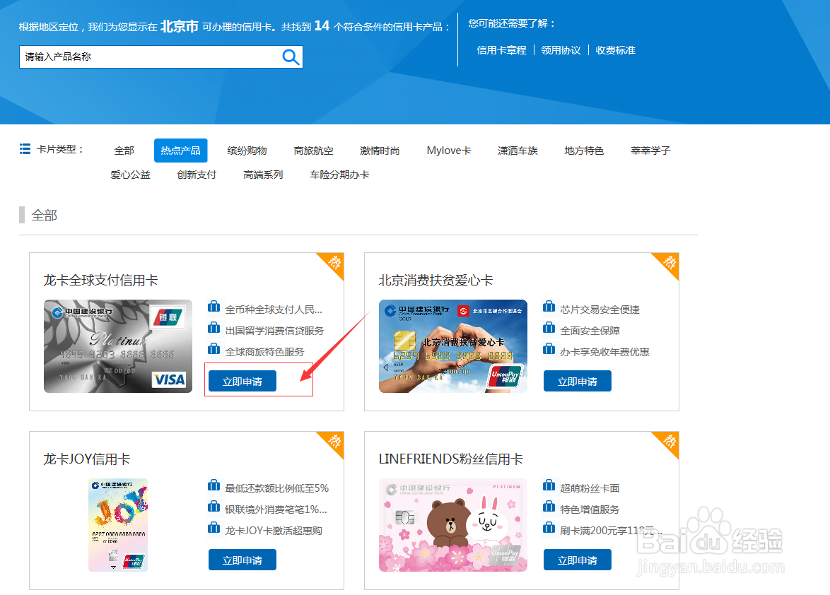Image resolution: width=830 pixels, height=595 pixels.
Task: Open the LINE FRIENDS card image
Action: point(453,525)
